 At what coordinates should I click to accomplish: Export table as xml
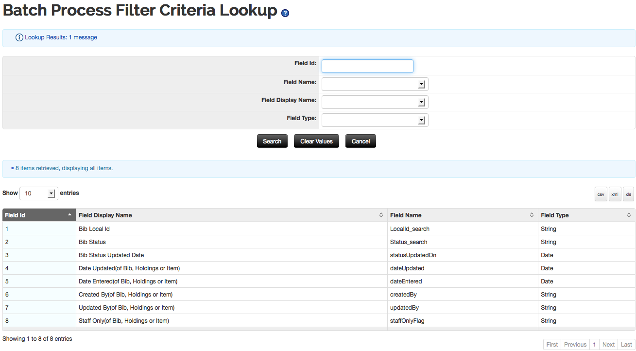tap(615, 194)
